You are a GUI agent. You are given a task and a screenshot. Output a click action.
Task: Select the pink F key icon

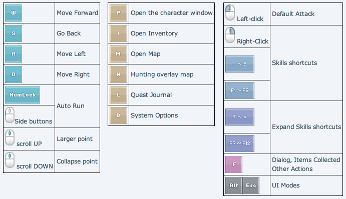(x=234, y=164)
